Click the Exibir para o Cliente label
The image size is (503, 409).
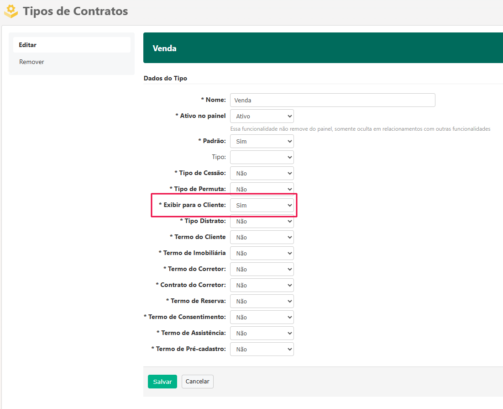[192, 205]
